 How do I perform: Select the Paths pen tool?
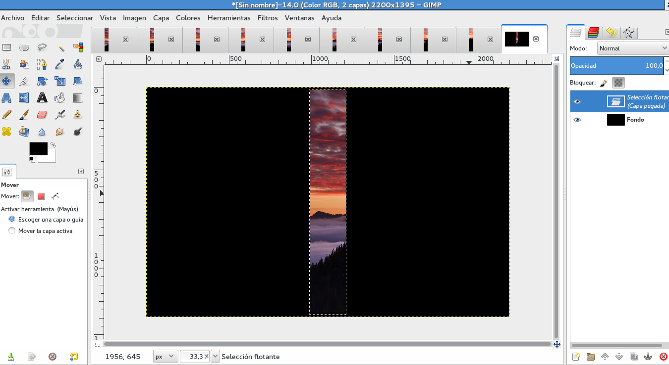pos(42,64)
